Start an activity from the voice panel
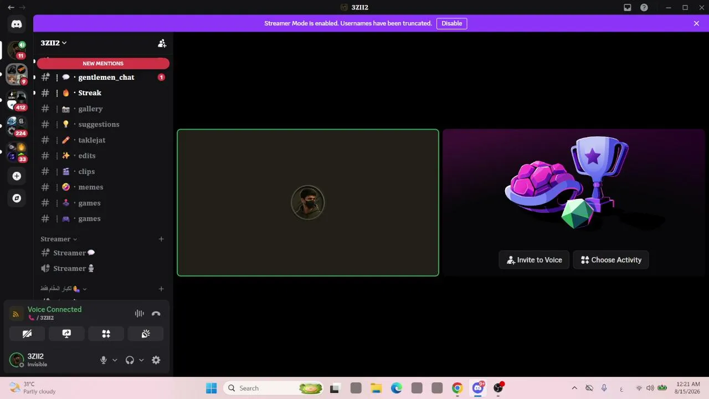This screenshot has height=399, width=709. click(106, 333)
